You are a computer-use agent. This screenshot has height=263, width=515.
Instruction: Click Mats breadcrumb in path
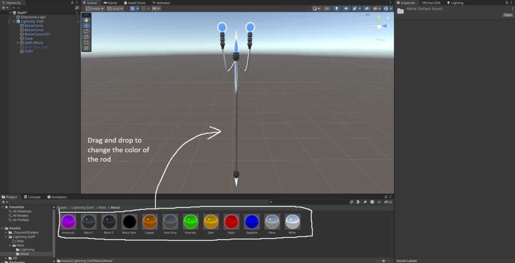(102, 208)
